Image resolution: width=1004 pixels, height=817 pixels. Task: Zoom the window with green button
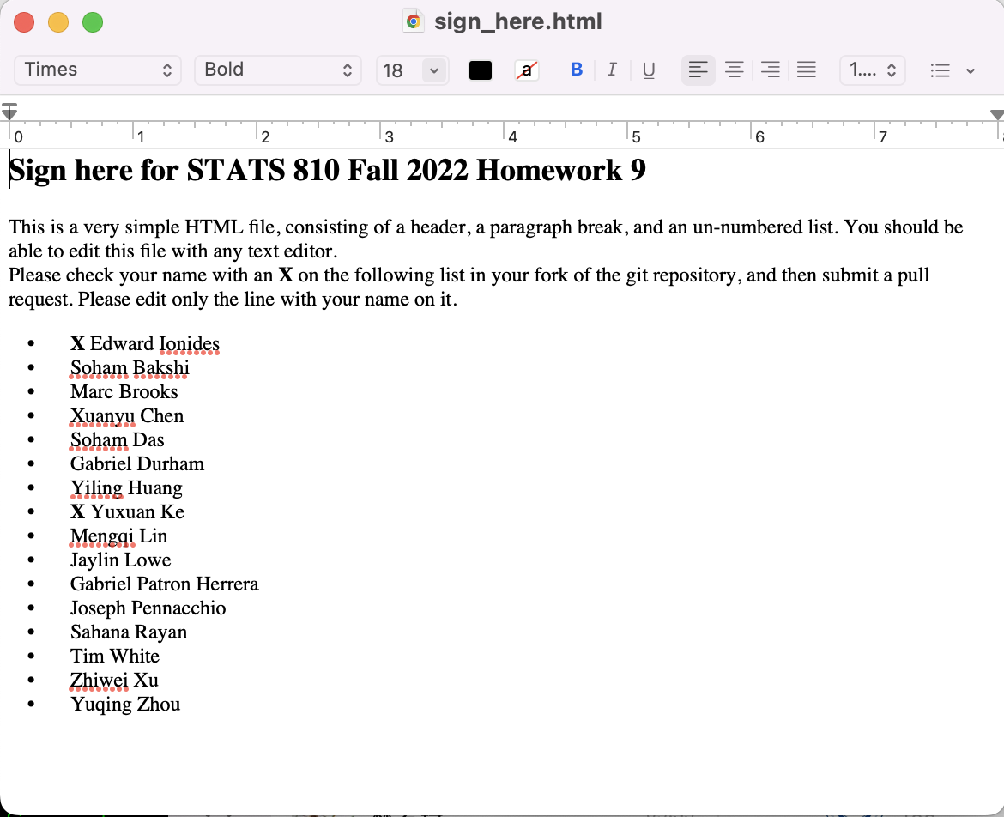(x=93, y=22)
